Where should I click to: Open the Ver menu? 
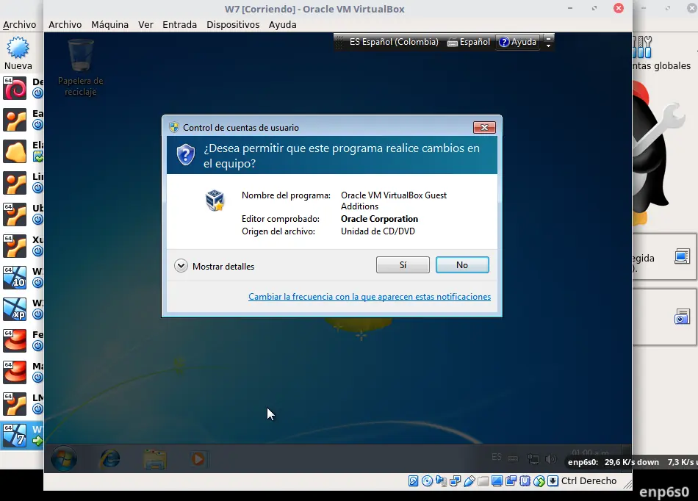tap(145, 24)
